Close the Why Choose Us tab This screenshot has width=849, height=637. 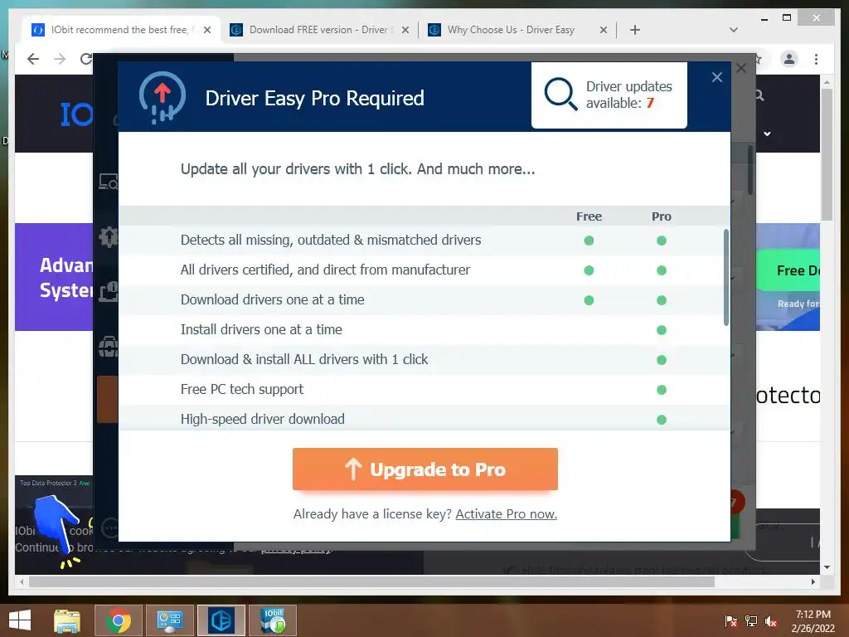click(604, 31)
